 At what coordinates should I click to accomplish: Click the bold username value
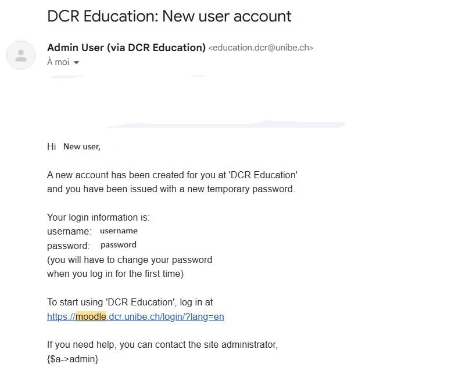pos(119,231)
